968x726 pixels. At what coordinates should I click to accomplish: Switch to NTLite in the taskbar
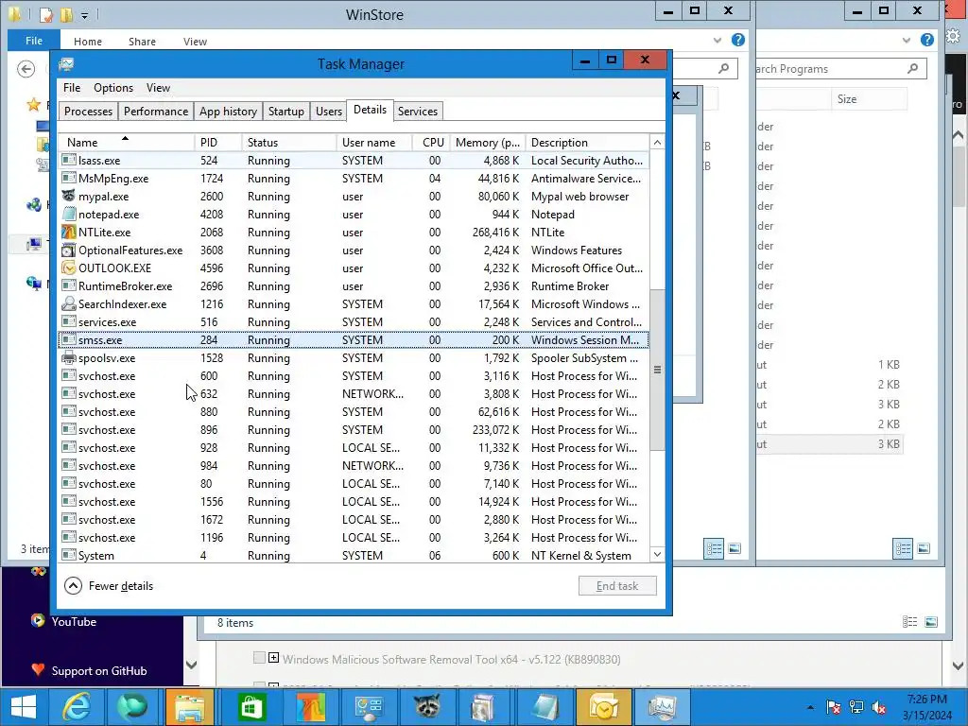tap(310, 707)
